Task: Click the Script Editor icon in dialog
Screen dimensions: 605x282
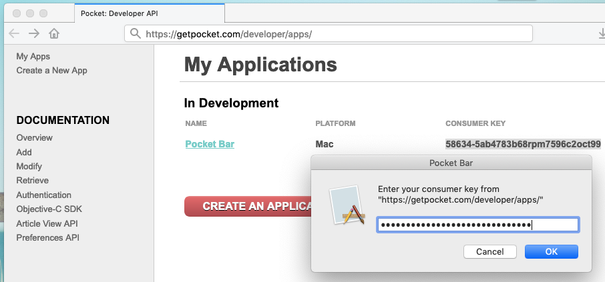Action: click(347, 205)
